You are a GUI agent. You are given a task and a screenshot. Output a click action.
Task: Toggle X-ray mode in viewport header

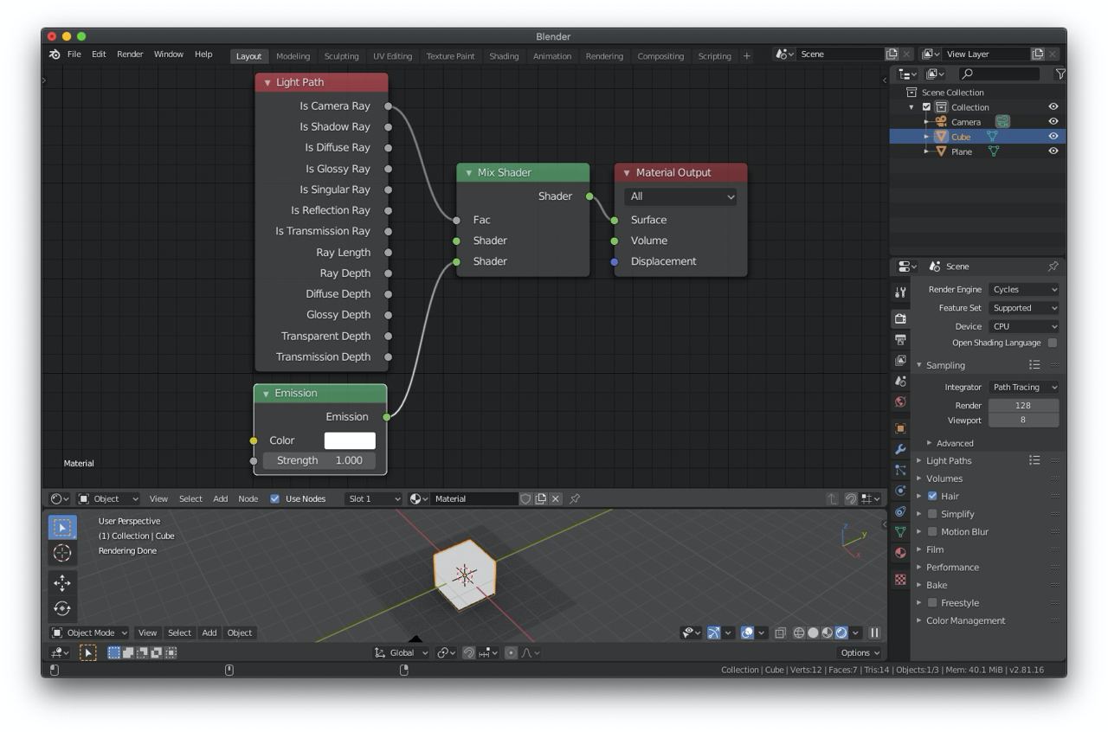pos(780,632)
